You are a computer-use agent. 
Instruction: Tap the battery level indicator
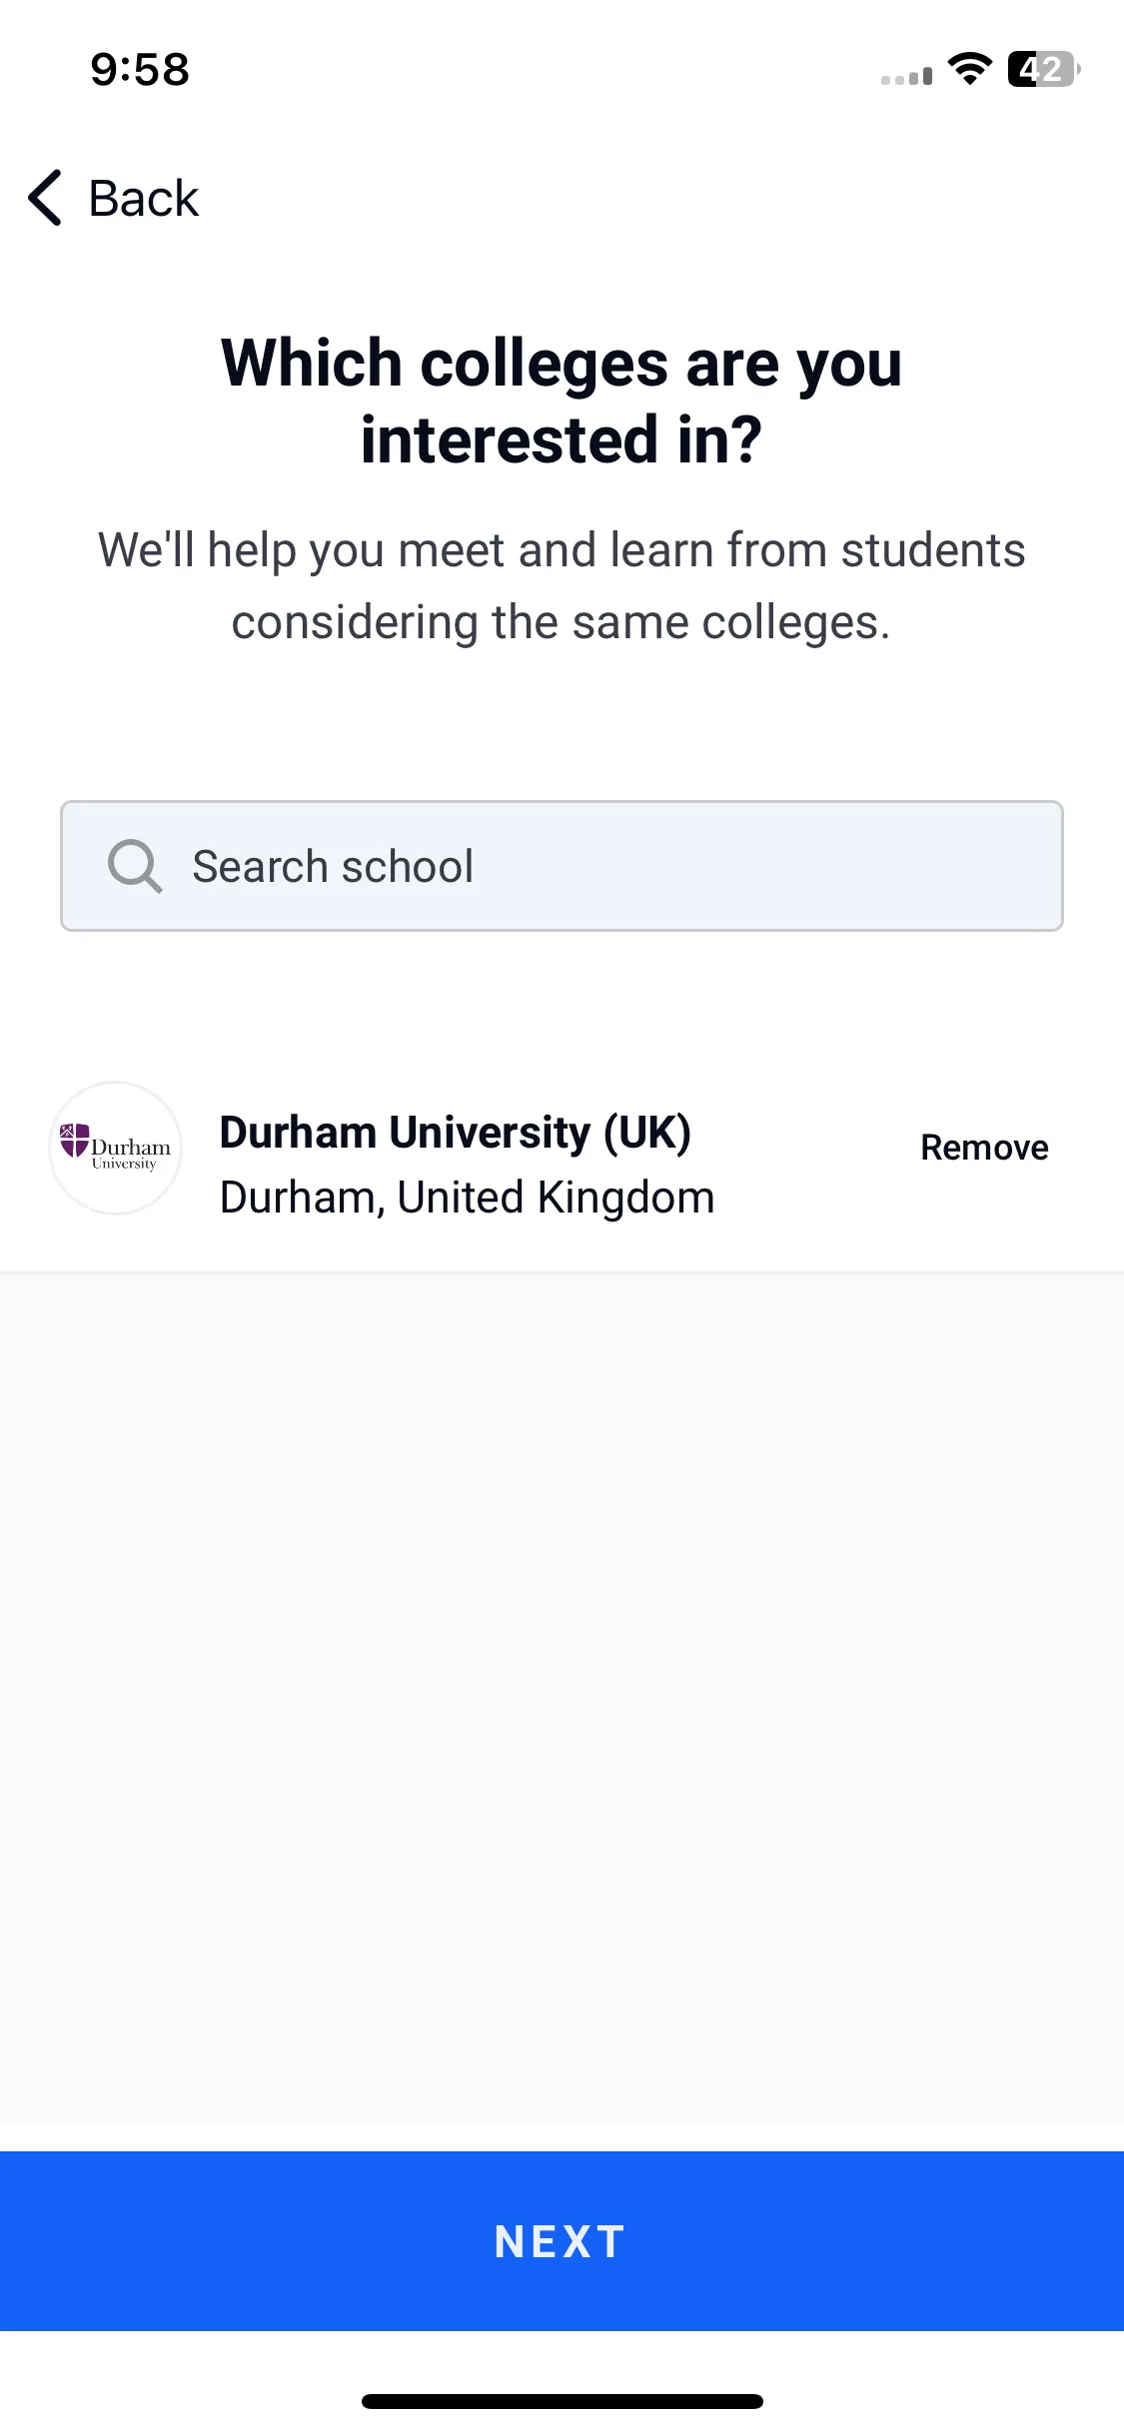coord(1044,69)
